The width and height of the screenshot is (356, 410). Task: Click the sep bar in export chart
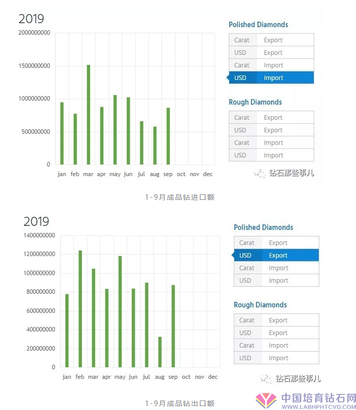coord(173,326)
